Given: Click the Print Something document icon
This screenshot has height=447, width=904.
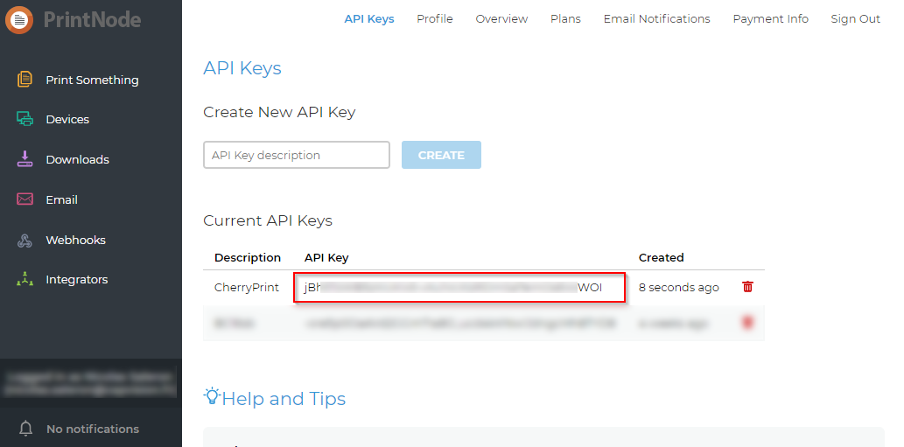Looking at the screenshot, I should (25, 80).
